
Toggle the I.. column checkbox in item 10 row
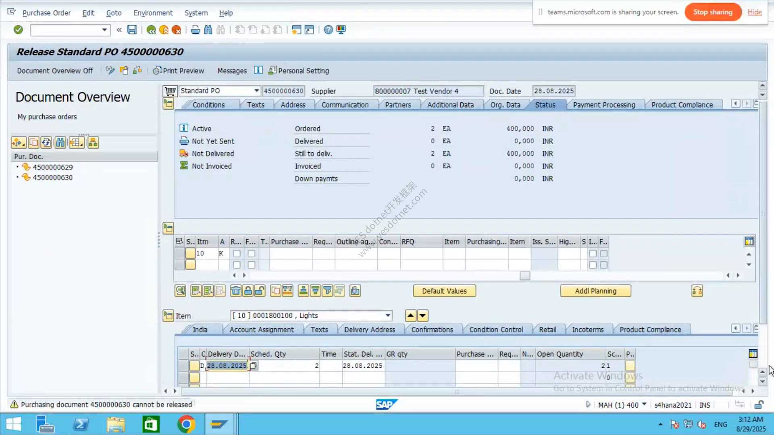click(x=593, y=253)
